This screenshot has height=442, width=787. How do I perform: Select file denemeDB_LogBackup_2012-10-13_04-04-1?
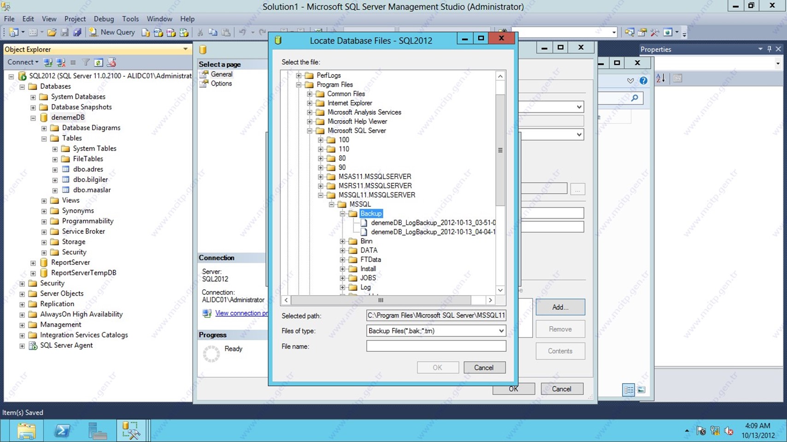[x=433, y=232]
